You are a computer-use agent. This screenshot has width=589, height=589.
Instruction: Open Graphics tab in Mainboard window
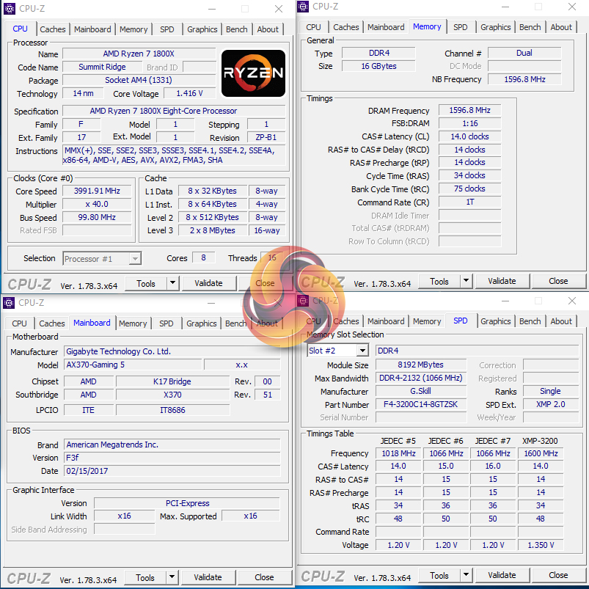pos(201,323)
